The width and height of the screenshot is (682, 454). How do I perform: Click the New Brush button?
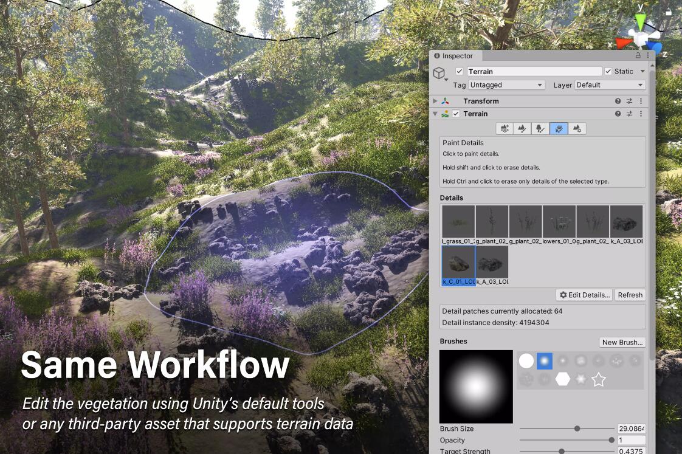tap(622, 342)
